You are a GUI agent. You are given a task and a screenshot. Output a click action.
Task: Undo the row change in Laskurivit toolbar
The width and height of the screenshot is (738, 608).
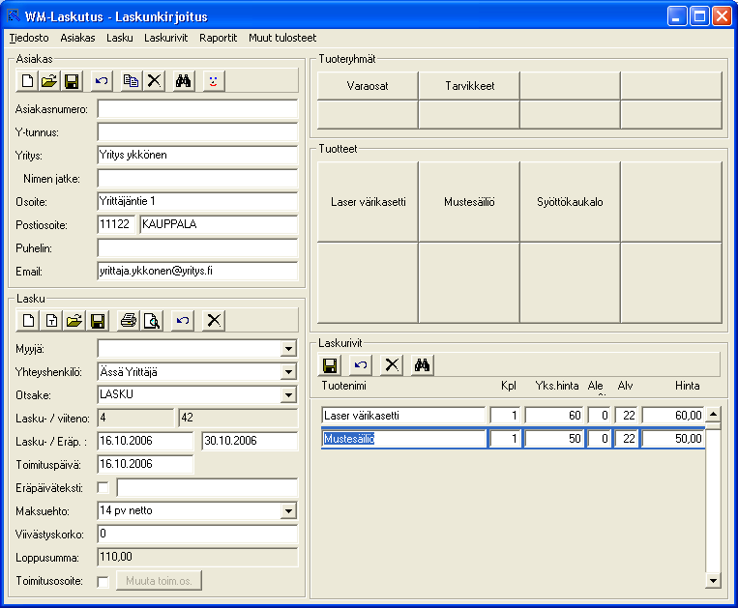[x=361, y=364]
